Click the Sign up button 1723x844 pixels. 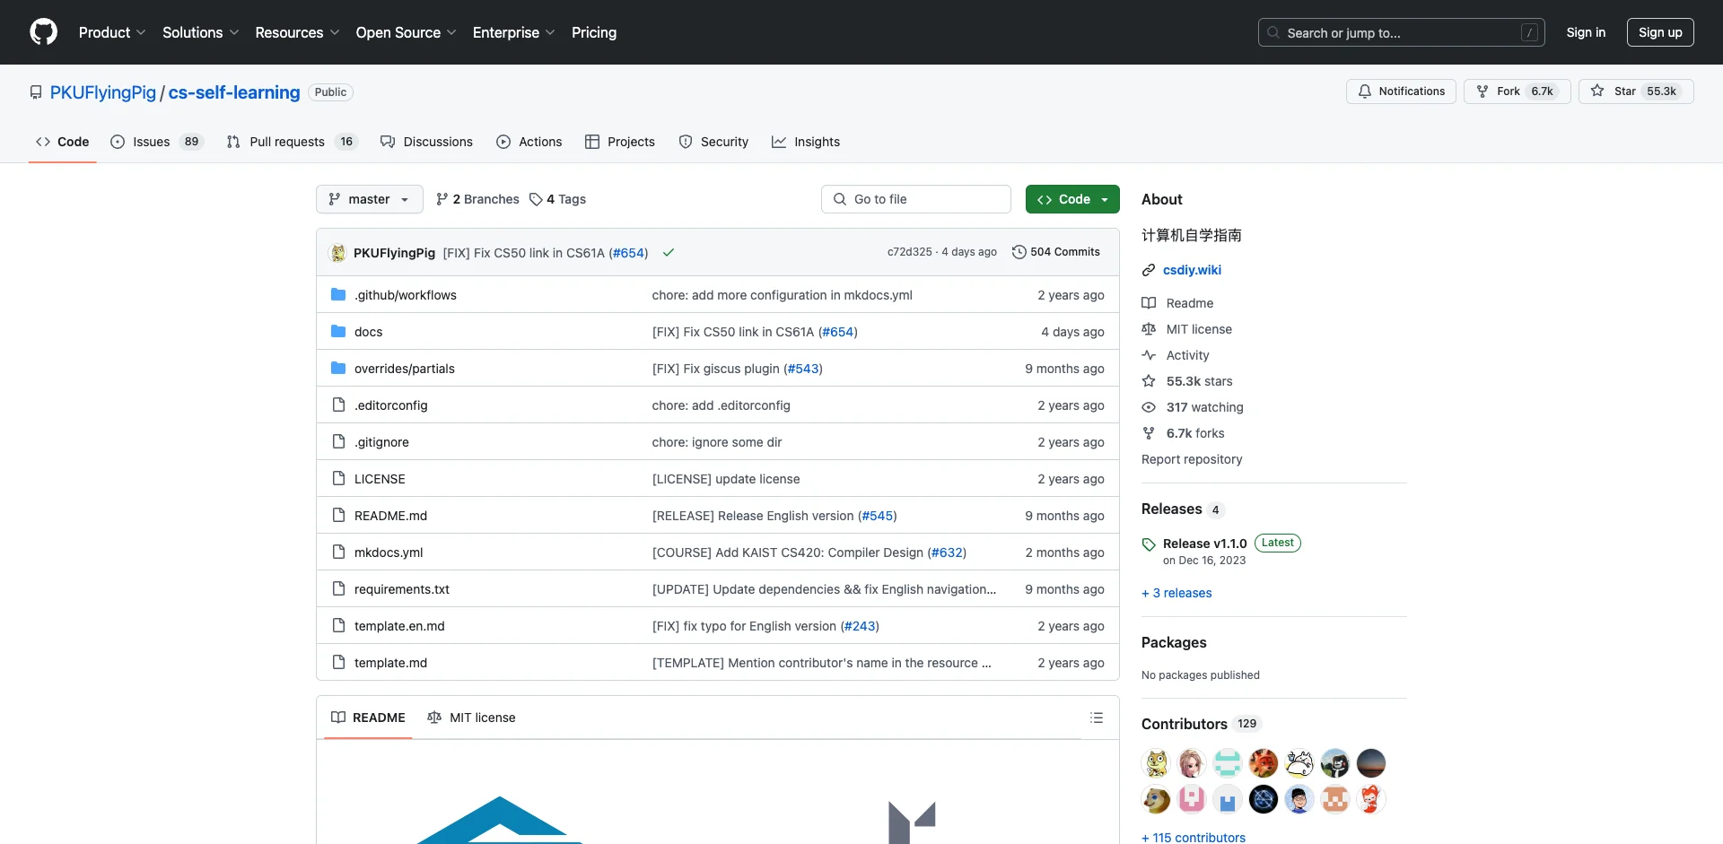[1660, 32]
